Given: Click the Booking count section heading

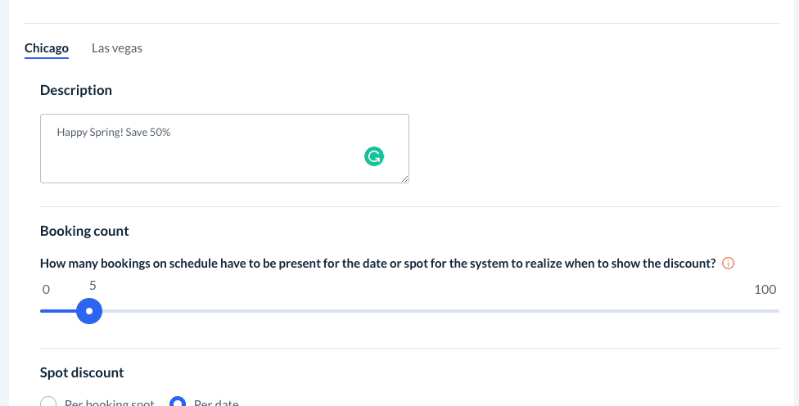Looking at the screenshot, I should pyautogui.click(x=84, y=231).
